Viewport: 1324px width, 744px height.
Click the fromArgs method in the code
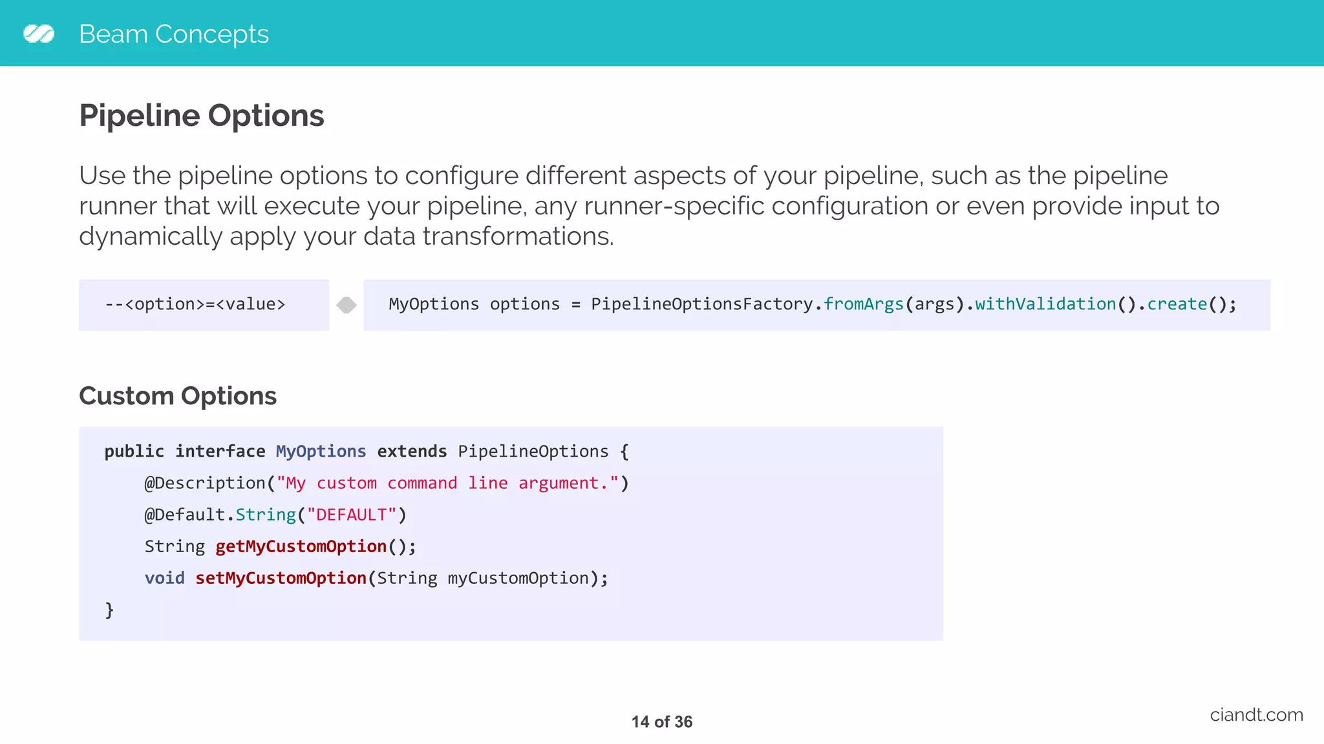pyautogui.click(x=863, y=304)
